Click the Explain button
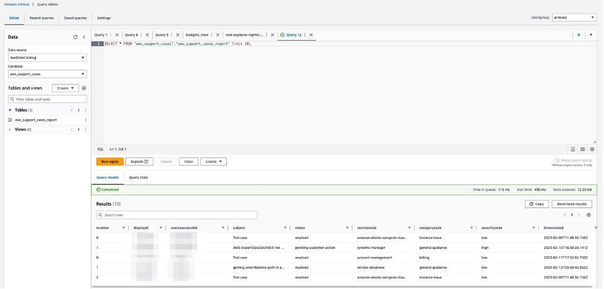This screenshot has height=289, width=604. [139, 162]
